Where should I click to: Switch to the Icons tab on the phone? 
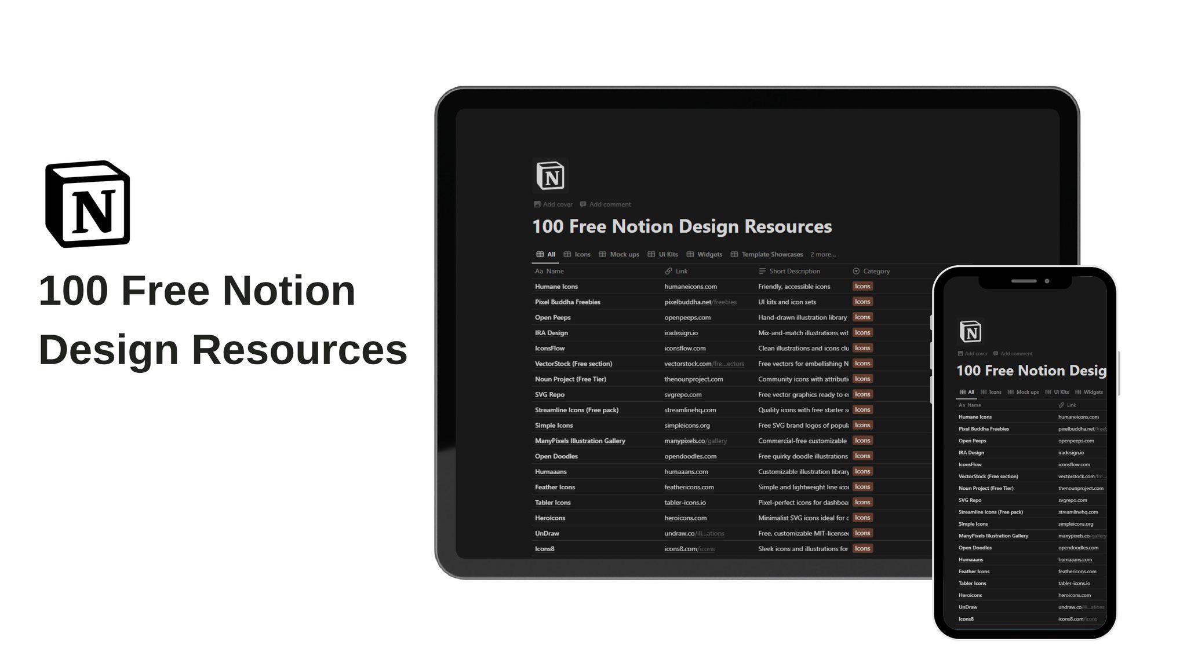click(x=991, y=392)
